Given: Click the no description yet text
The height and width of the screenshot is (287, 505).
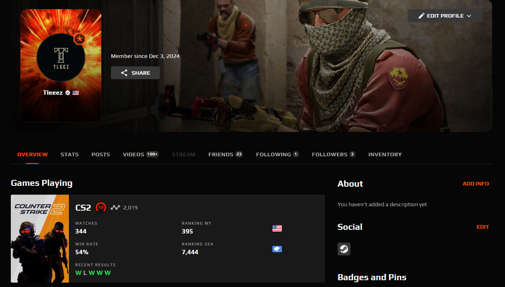Looking at the screenshot, I should pyautogui.click(x=382, y=205).
